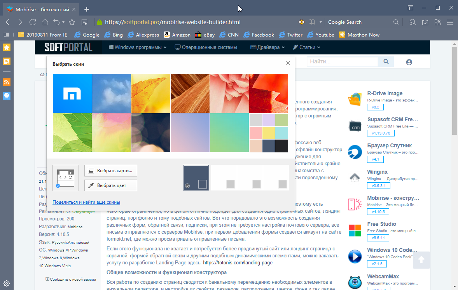Pick the yellow color swatch

[269, 133]
